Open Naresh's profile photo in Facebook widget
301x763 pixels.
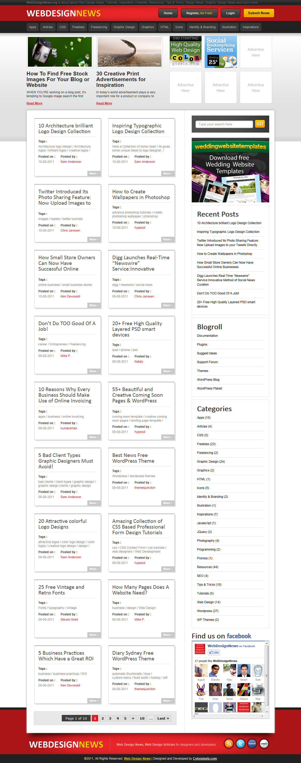click(x=244, y=670)
